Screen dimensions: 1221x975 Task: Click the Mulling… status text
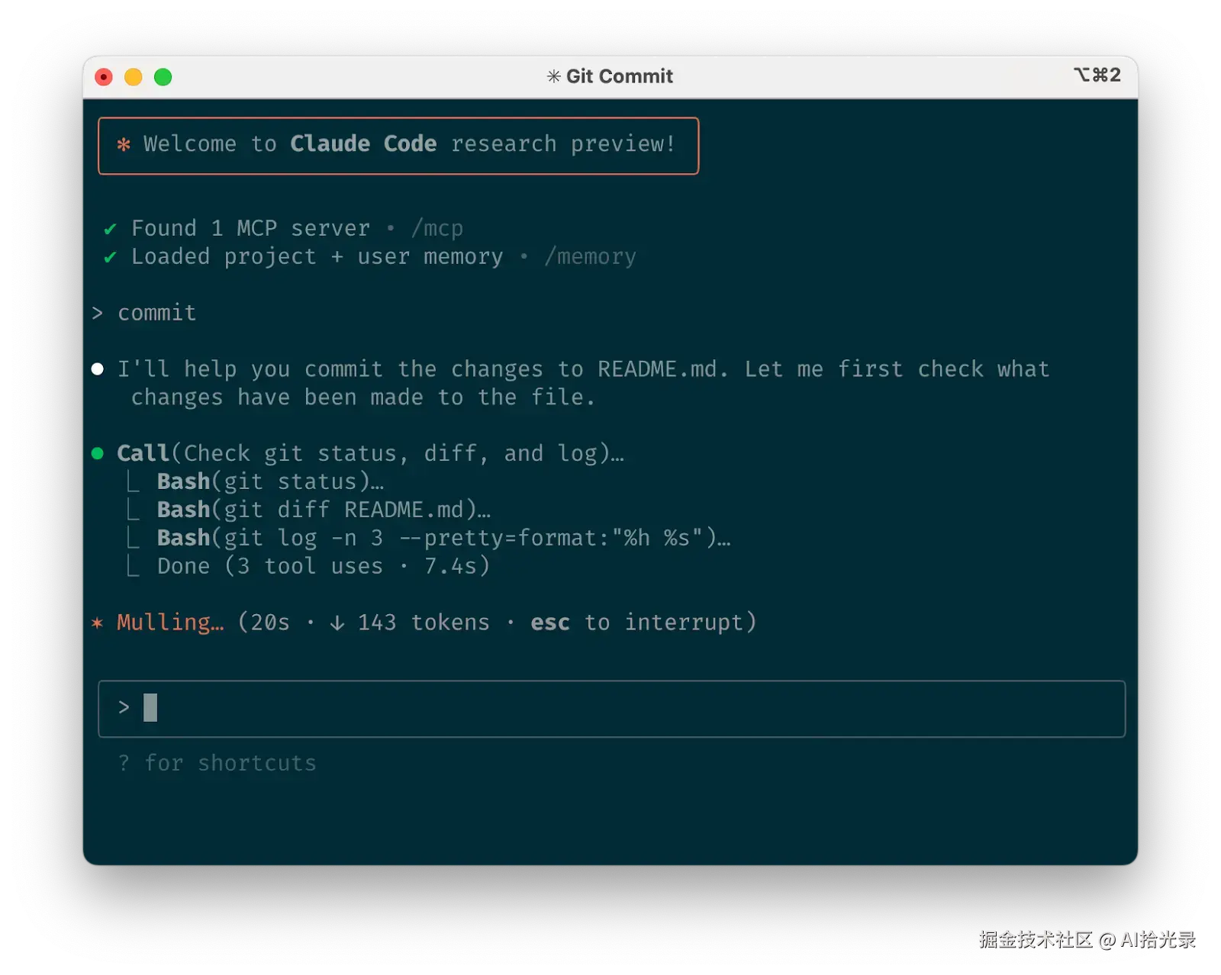pyautogui.click(x=170, y=623)
